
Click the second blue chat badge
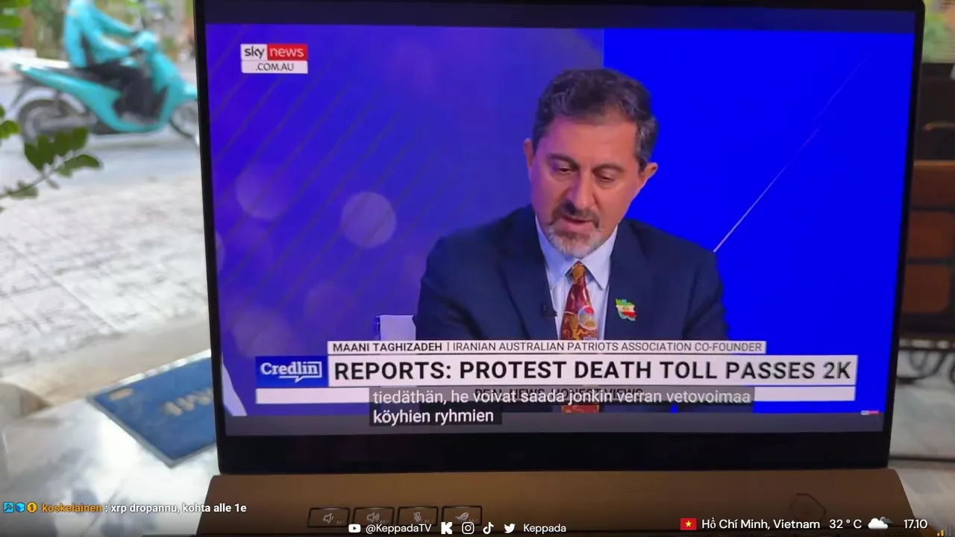coord(20,508)
